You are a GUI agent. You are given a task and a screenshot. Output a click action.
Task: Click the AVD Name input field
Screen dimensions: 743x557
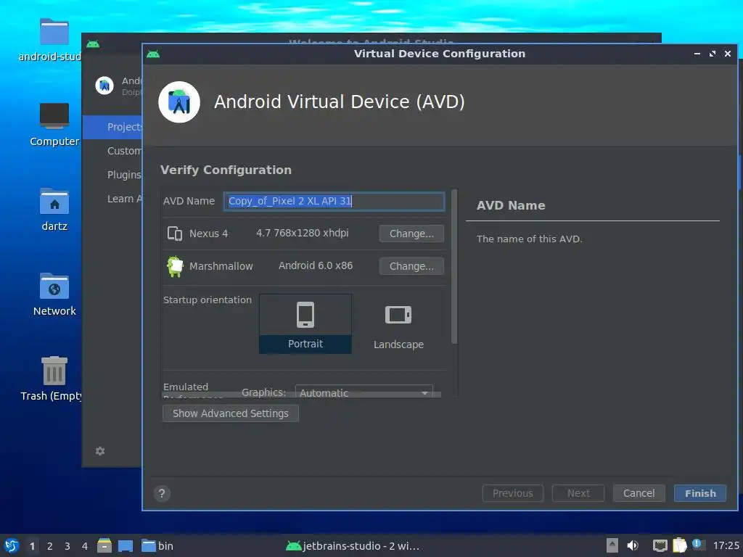coord(334,202)
